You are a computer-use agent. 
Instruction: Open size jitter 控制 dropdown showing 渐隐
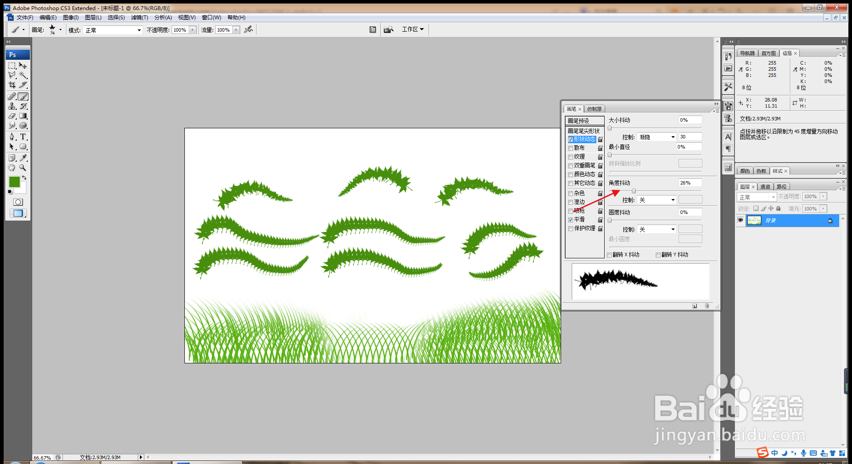tap(657, 137)
